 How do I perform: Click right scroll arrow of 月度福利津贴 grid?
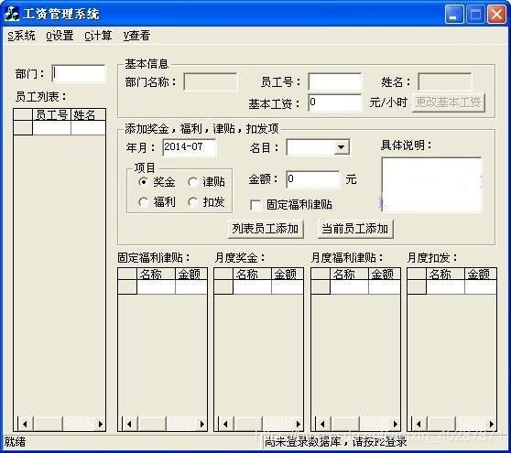[x=396, y=424]
